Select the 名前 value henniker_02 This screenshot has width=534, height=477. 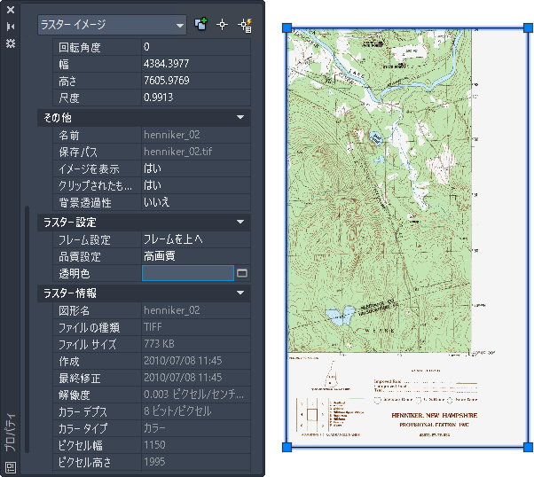196,135
